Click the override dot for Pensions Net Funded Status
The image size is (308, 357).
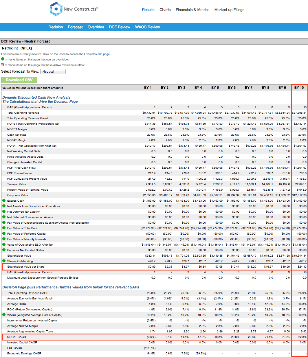[x=4, y=250]
